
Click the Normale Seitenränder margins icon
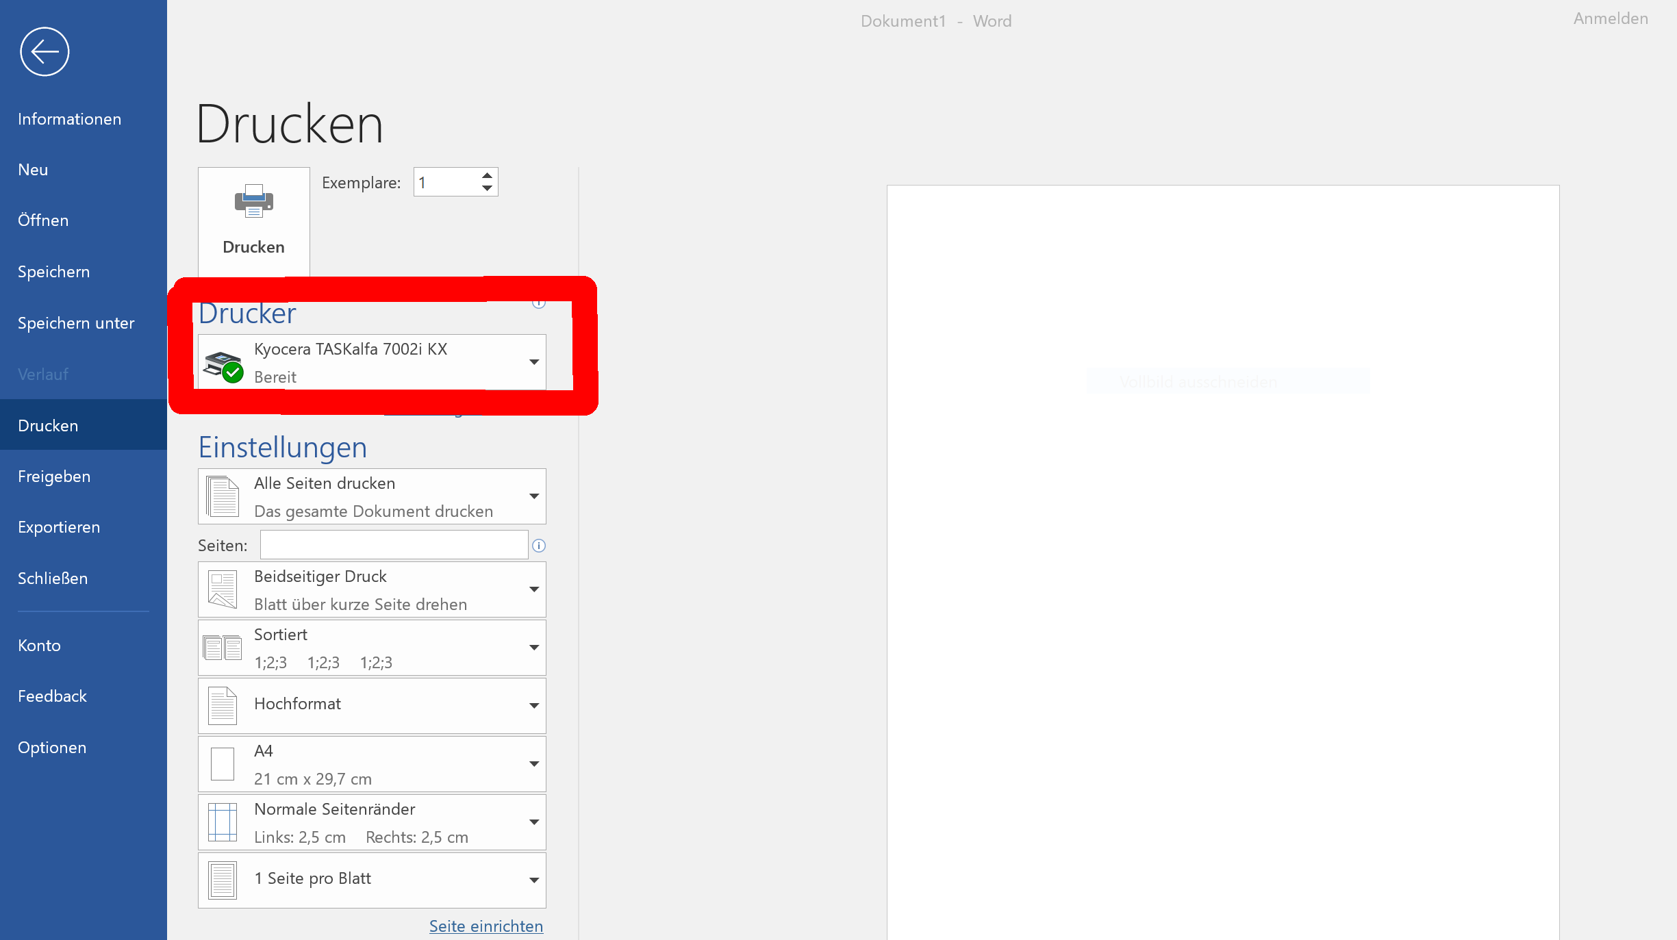(x=223, y=822)
